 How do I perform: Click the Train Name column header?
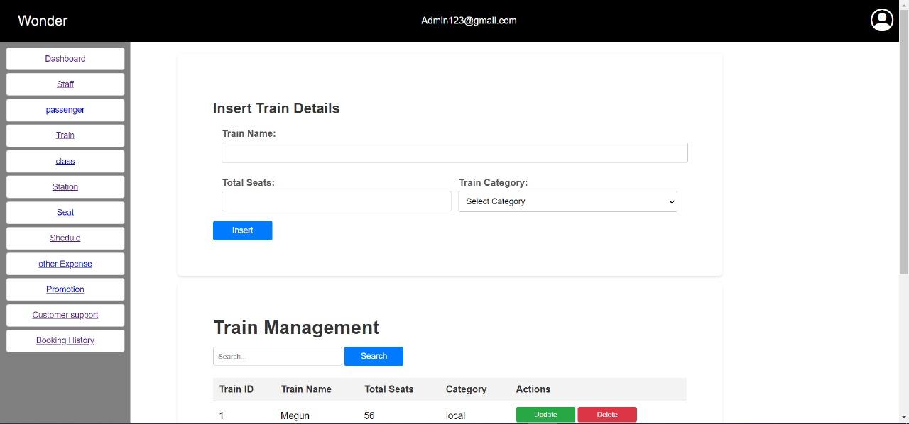pyautogui.click(x=306, y=389)
